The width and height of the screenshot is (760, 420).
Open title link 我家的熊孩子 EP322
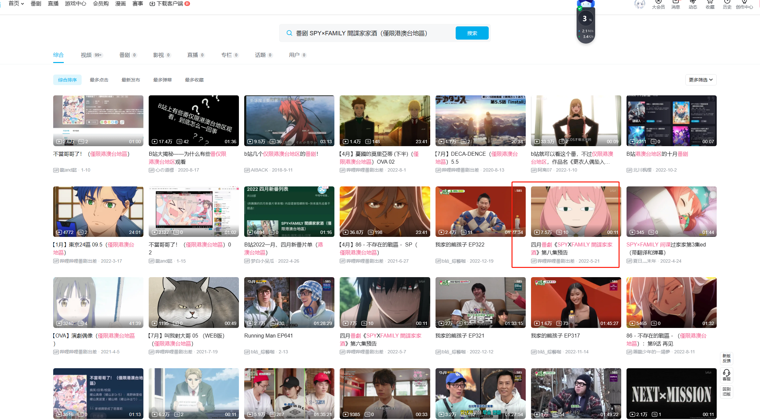coord(460,245)
